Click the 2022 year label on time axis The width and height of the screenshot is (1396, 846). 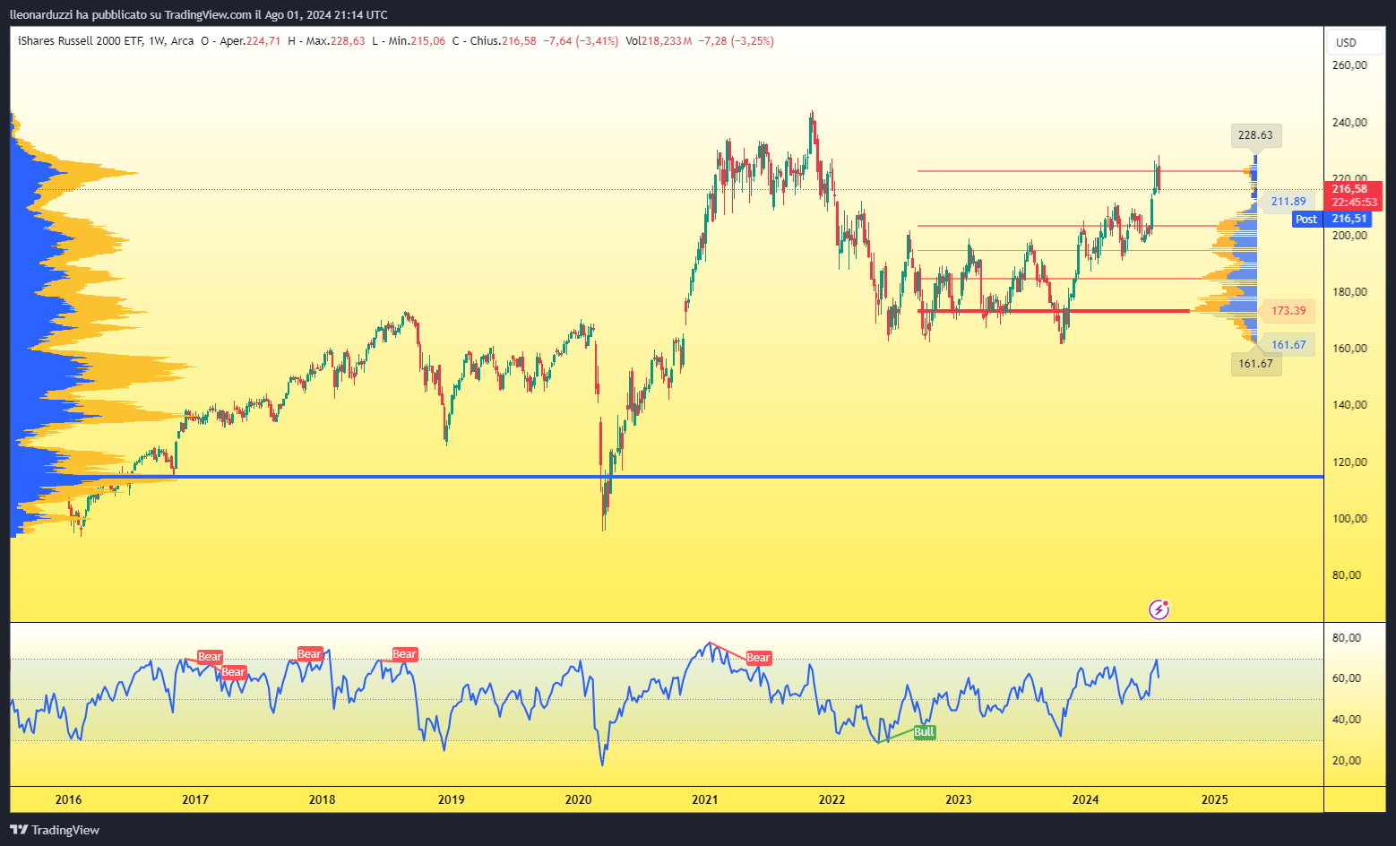(x=832, y=799)
